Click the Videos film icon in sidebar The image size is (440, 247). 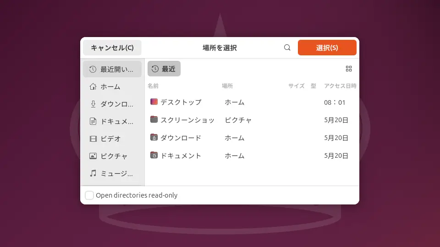[x=93, y=139]
